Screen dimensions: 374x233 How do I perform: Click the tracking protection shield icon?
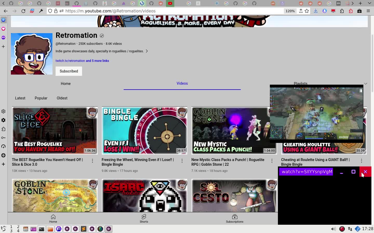coord(50,11)
